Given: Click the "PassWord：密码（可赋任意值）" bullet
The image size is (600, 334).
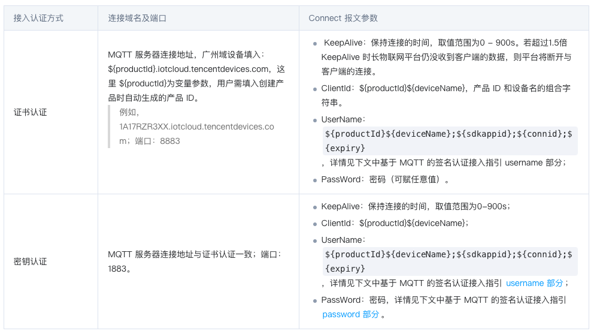Looking at the screenshot, I should 385,179.
